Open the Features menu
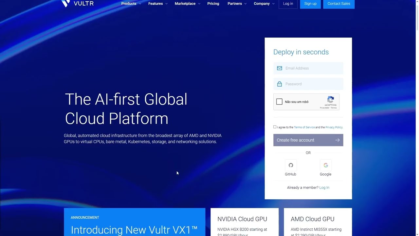419x236 pixels. pyautogui.click(x=155, y=4)
